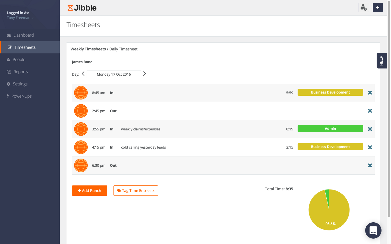Open the Reports section

pos(20,72)
